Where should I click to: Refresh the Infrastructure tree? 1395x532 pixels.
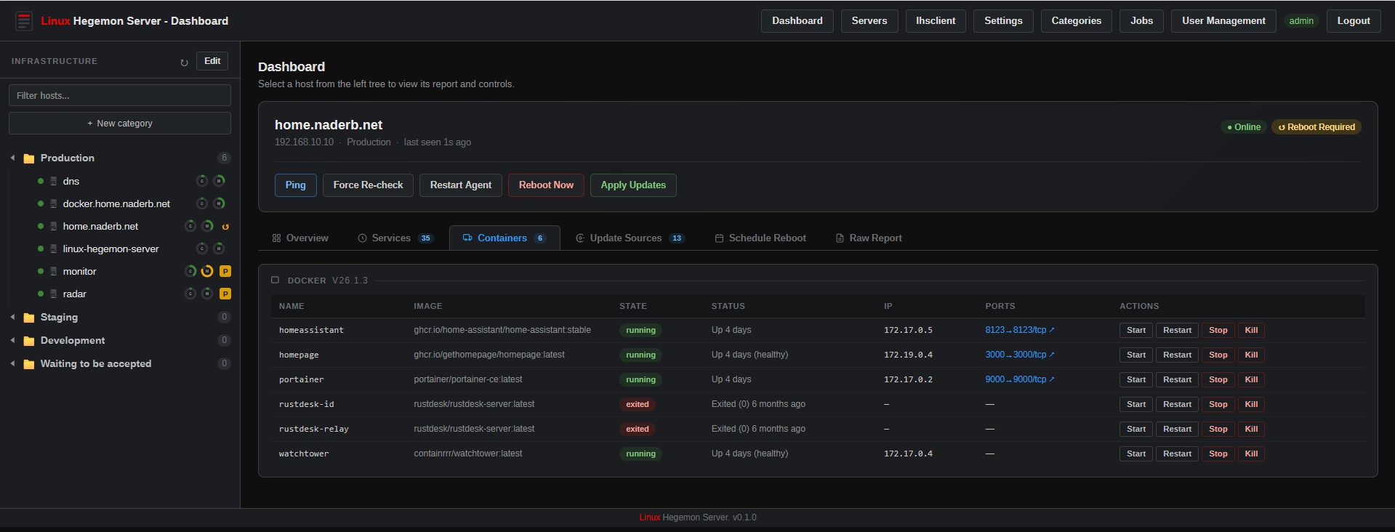tap(184, 63)
